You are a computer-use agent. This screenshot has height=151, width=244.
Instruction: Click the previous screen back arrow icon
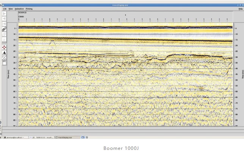point(4,19)
